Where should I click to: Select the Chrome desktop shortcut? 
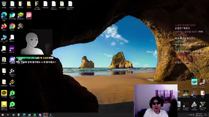coord(12,27)
